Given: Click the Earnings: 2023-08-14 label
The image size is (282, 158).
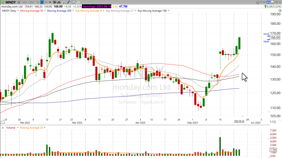Looking at the screenshot, I should pyautogui.click(x=97, y=6).
